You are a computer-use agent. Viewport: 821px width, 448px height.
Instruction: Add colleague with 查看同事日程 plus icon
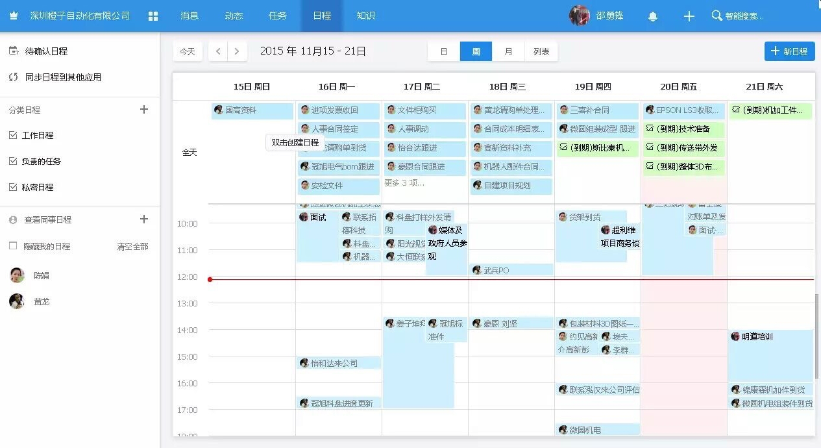pos(144,219)
